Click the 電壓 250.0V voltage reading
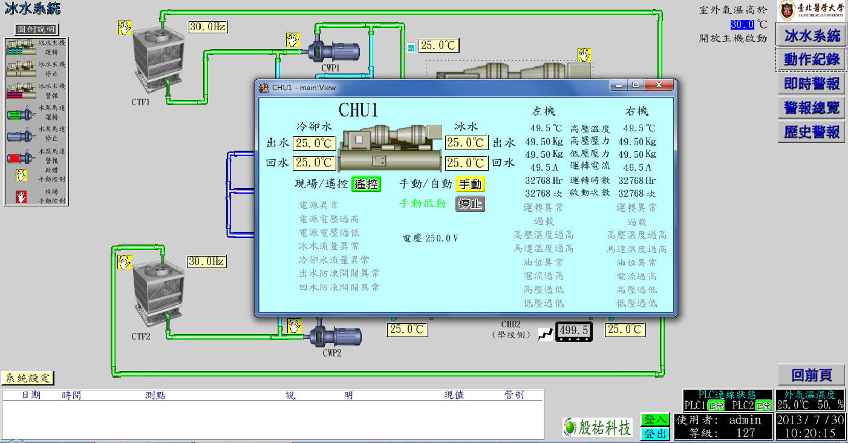 click(x=430, y=238)
